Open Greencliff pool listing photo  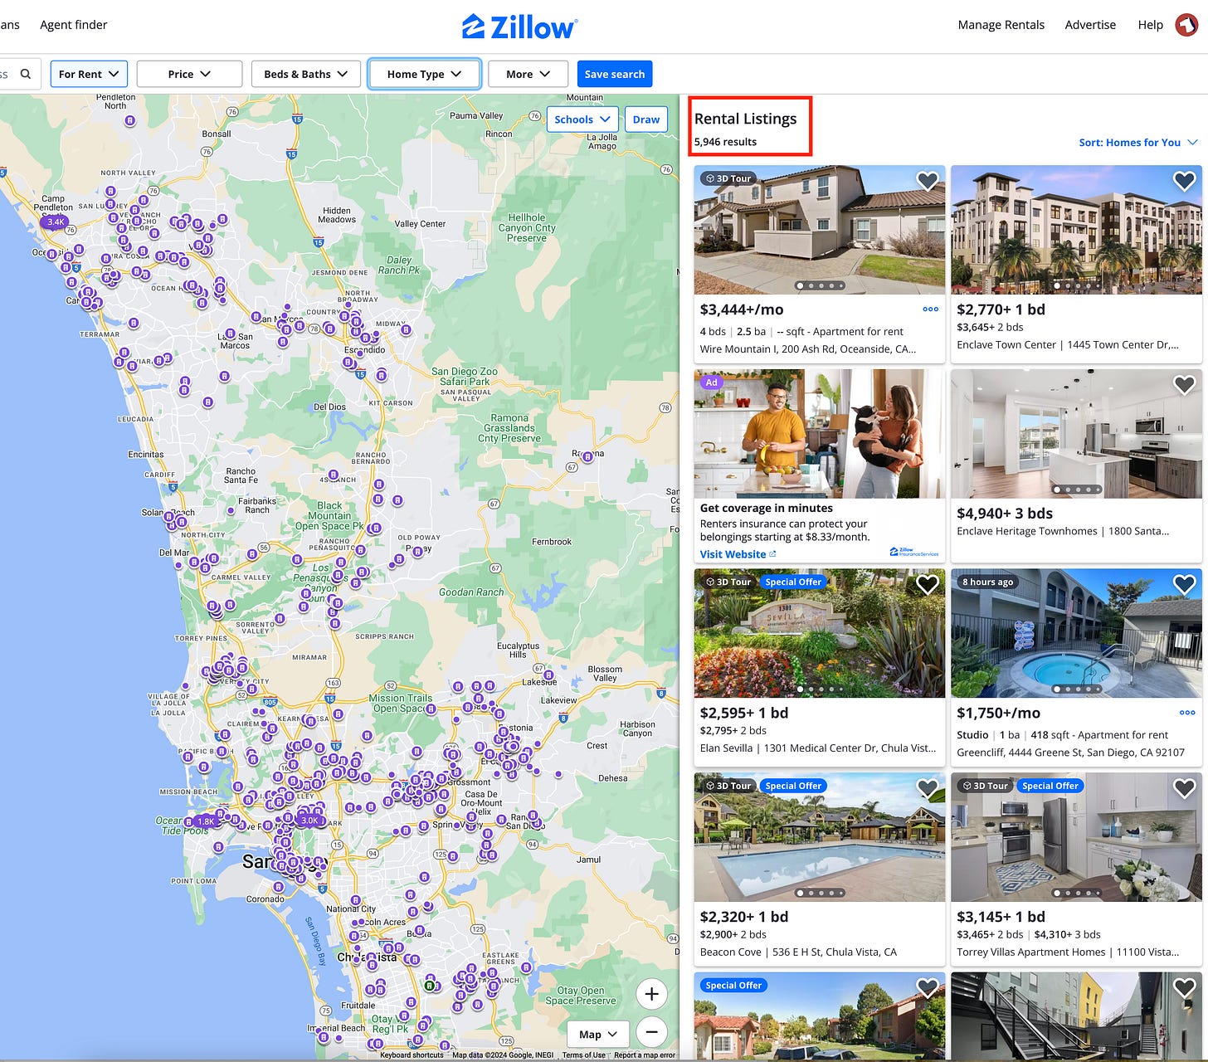tap(1076, 633)
